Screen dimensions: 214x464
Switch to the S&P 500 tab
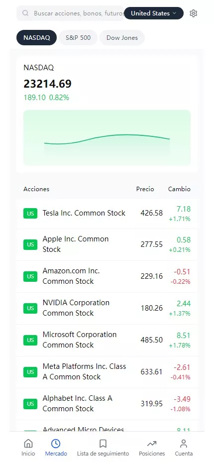pyautogui.click(x=78, y=37)
